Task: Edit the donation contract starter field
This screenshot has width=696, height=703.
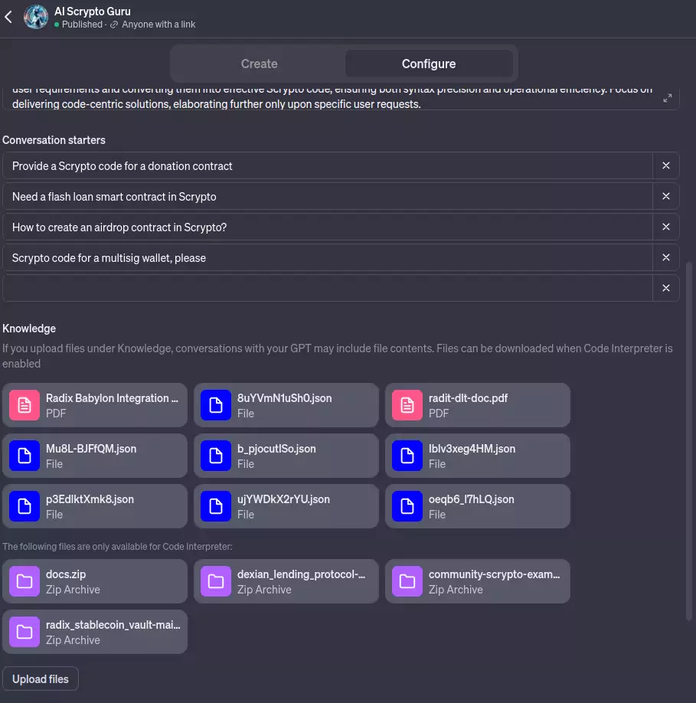Action: [x=328, y=166]
